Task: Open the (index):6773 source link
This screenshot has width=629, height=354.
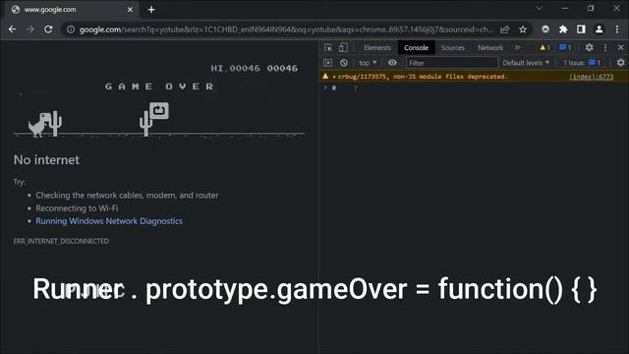Action: [x=591, y=77]
